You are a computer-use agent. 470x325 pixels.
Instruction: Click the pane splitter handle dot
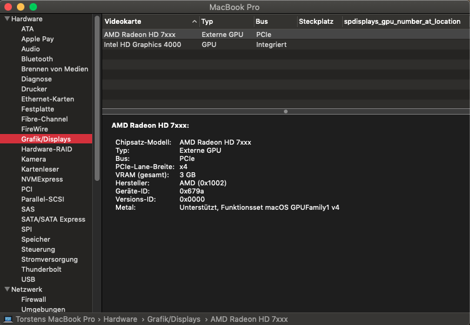(286, 111)
